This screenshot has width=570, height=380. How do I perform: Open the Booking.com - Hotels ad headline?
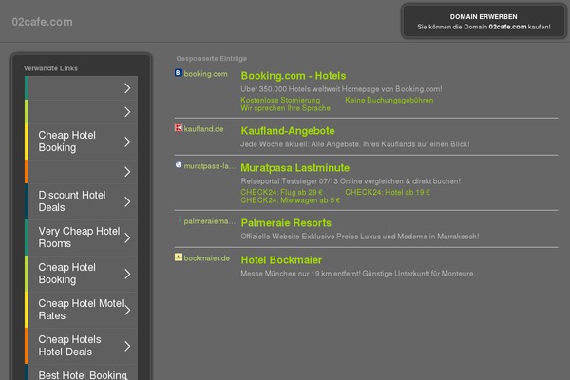click(294, 76)
